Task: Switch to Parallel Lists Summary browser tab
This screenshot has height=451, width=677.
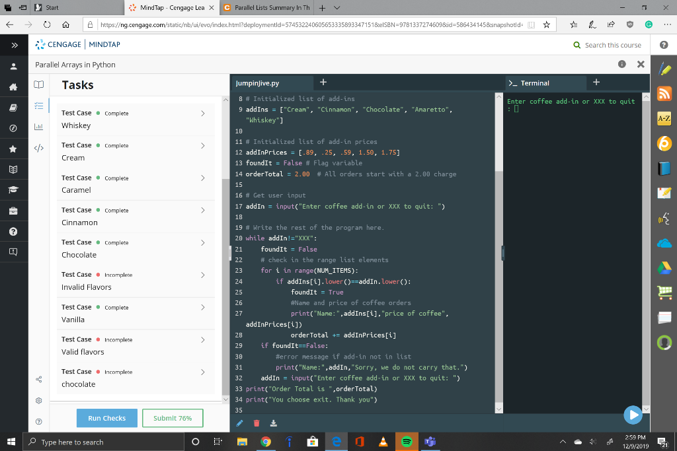Action: [x=267, y=8]
